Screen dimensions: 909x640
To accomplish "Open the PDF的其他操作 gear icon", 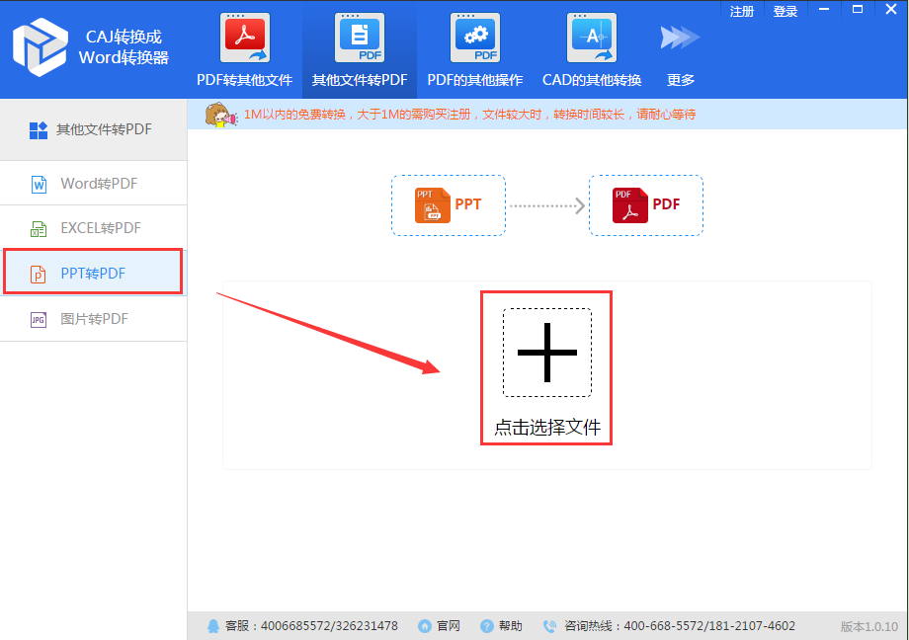I will [x=475, y=38].
